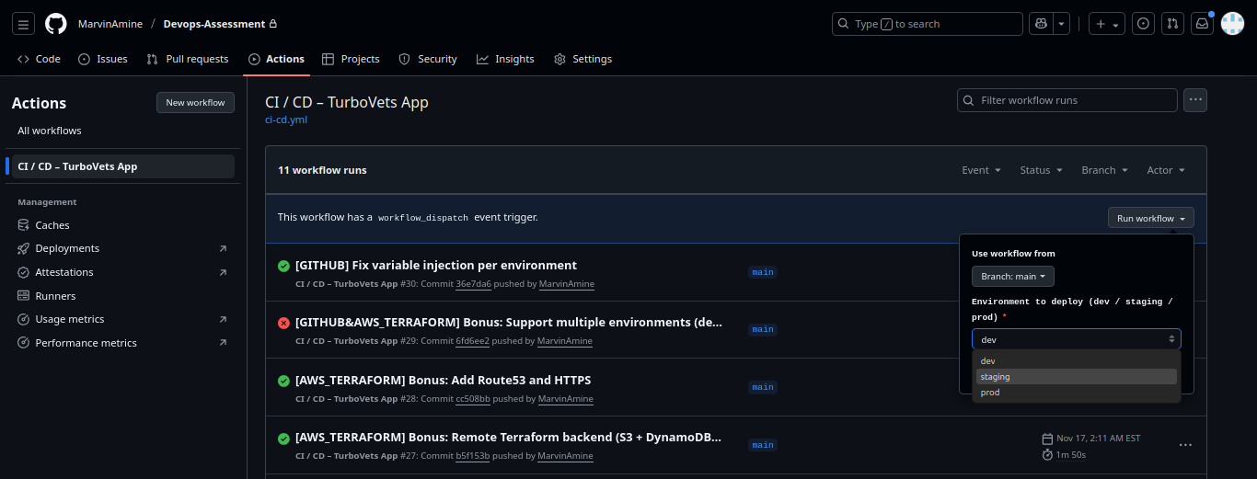The image size is (1257, 479).
Task: Expand the Copilot dropdown arrow
Action: coord(1062,24)
